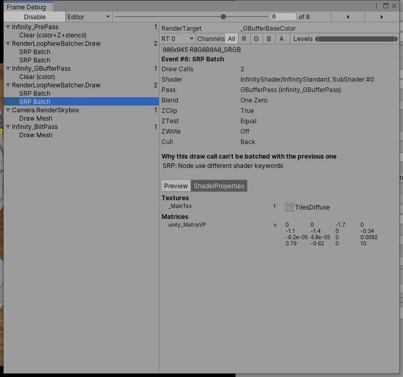Screen dimensions: 403x377
Task: Collapse the second RenderLoopNewBatcher.Draw node
Action: pos(8,85)
